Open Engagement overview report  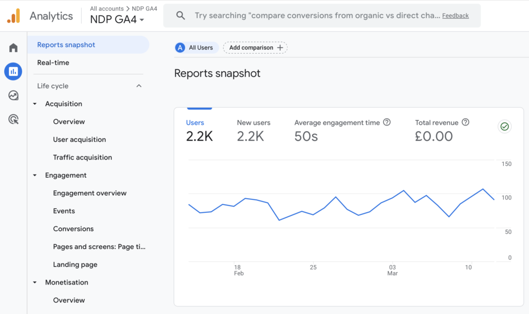[x=90, y=193]
